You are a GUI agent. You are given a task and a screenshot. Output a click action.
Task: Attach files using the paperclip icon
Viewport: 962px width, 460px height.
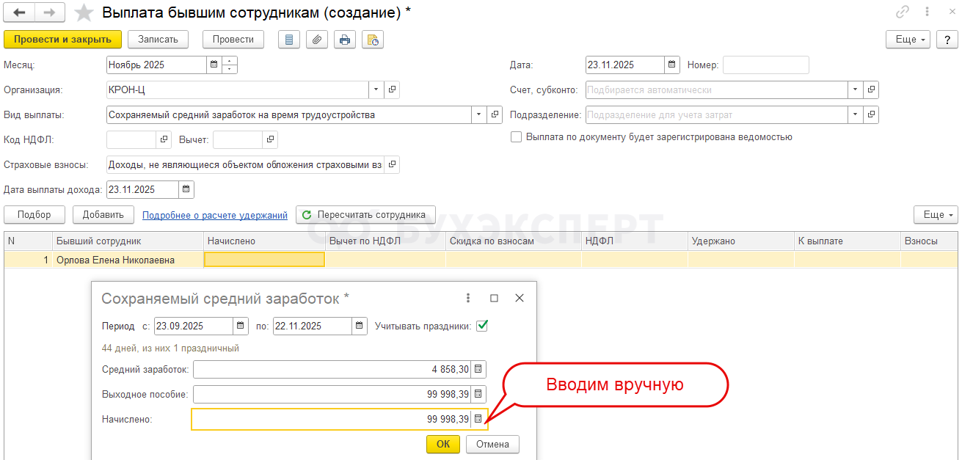point(317,40)
